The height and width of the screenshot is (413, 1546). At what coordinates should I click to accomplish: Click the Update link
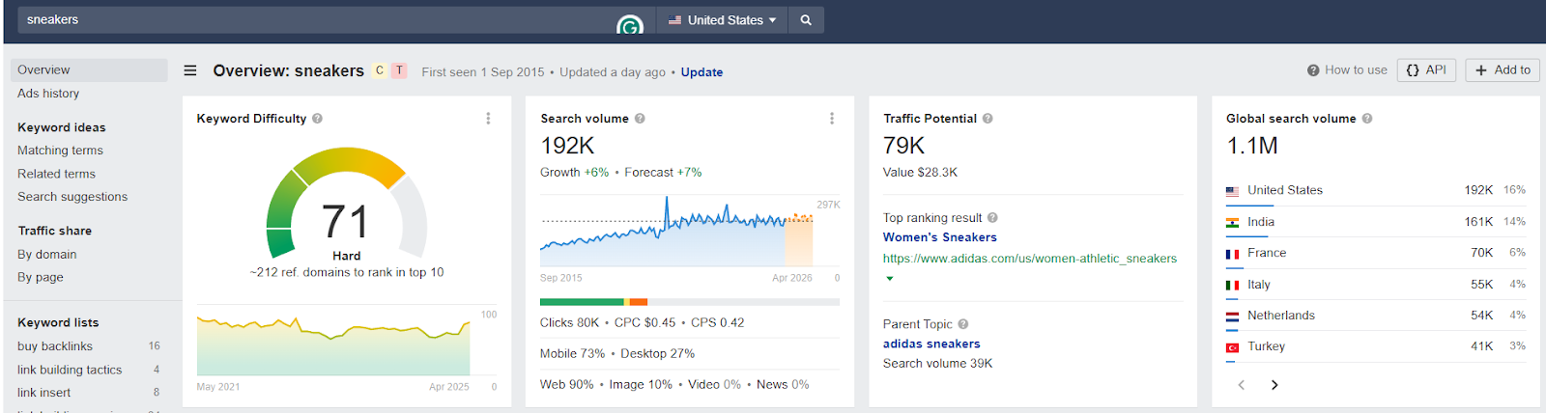(701, 72)
